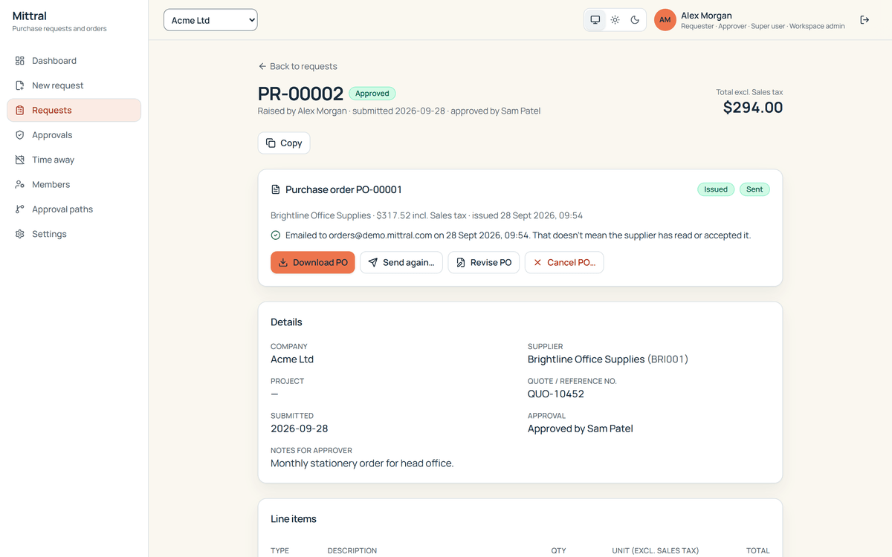
Task: Click the submitted date under Details
Action: pyautogui.click(x=300, y=429)
